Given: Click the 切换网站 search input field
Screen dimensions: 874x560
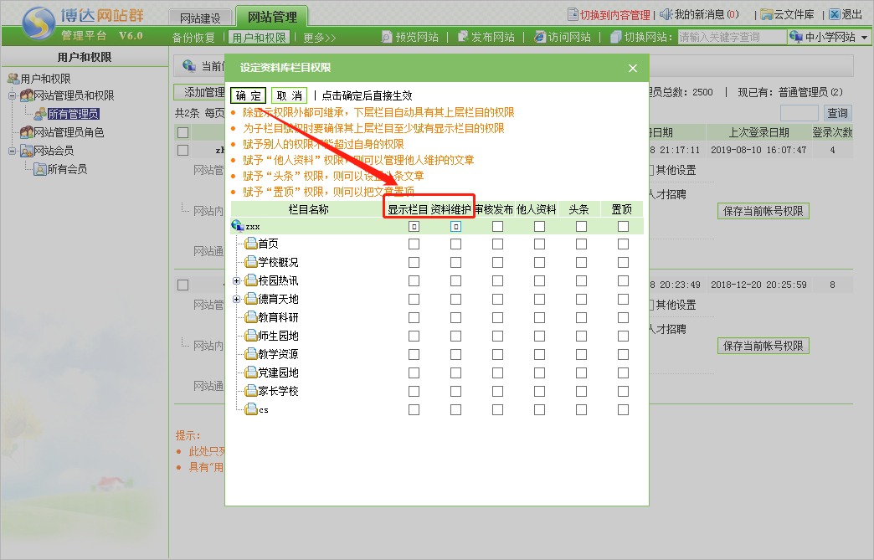Looking at the screenshot, I should click(x=731, y=37).
